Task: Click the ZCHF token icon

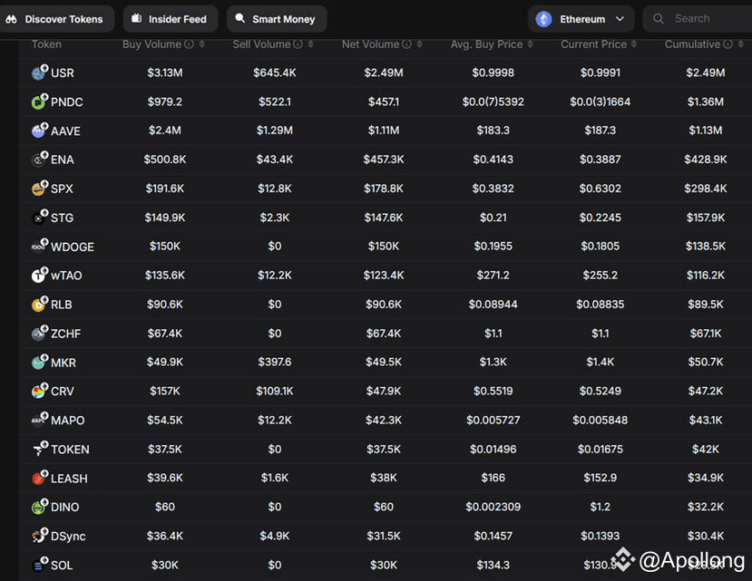Action: (x=40, y=334)
